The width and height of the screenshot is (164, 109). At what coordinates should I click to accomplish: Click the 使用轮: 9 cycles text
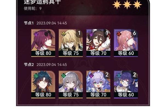point(33,8)
